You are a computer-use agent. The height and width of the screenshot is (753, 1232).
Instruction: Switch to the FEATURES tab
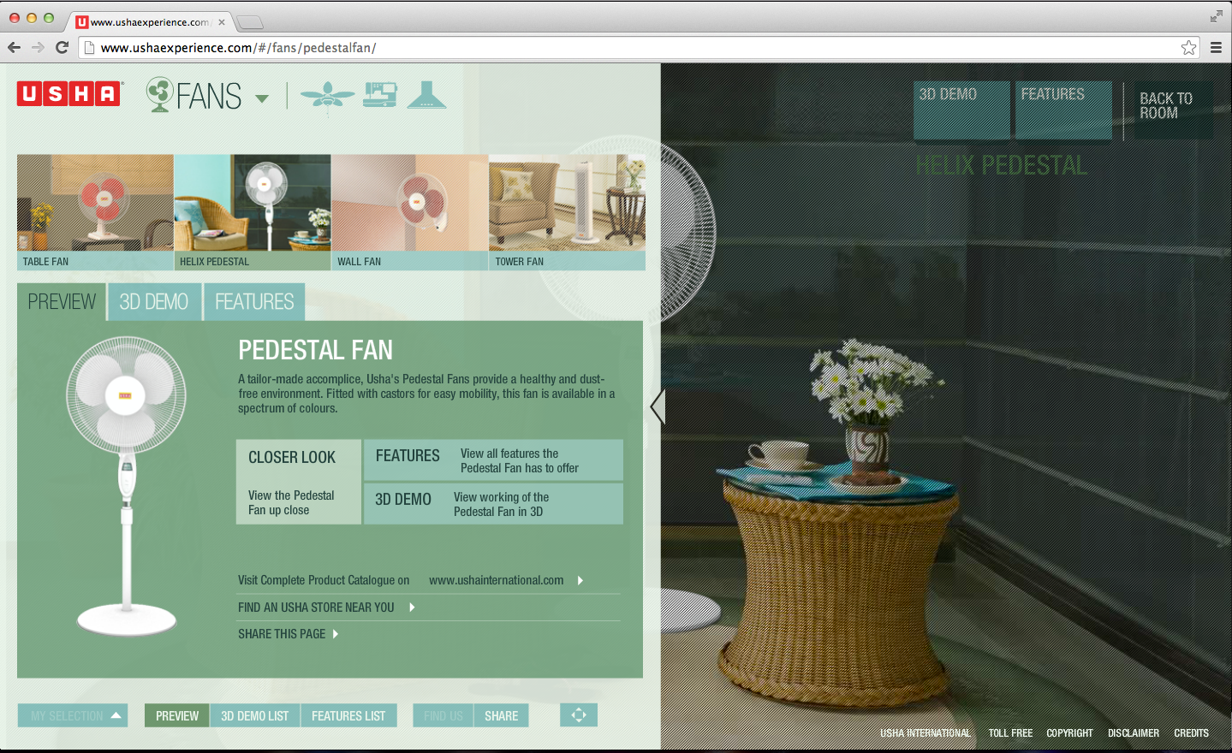click(254, 302)
